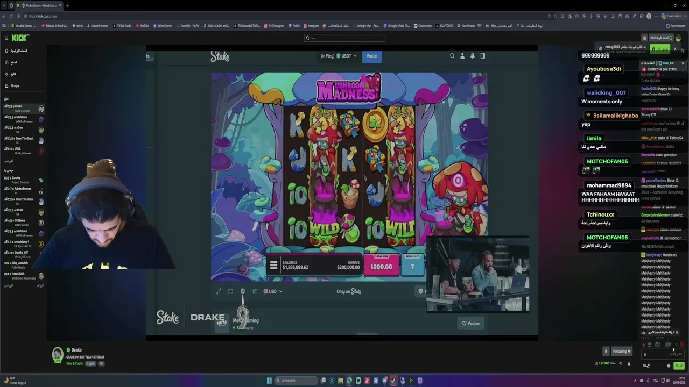This screenshot has height=387, width=689.
Task: Open the Chatroulette bookmark
Action: click(x=423, y=26)
